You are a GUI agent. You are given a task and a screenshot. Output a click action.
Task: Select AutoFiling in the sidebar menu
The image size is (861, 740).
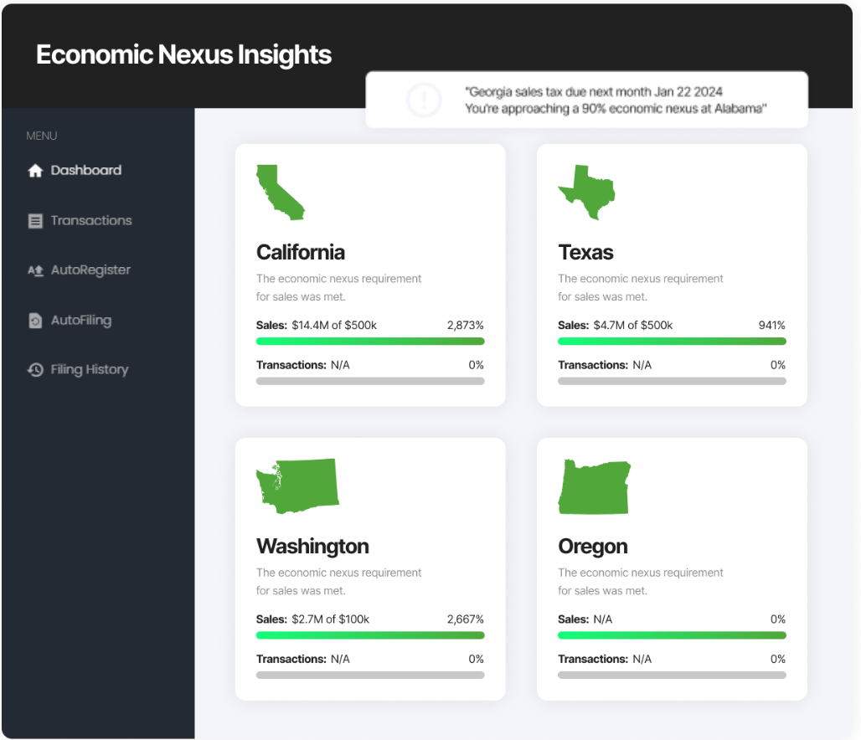pos(81,321)
